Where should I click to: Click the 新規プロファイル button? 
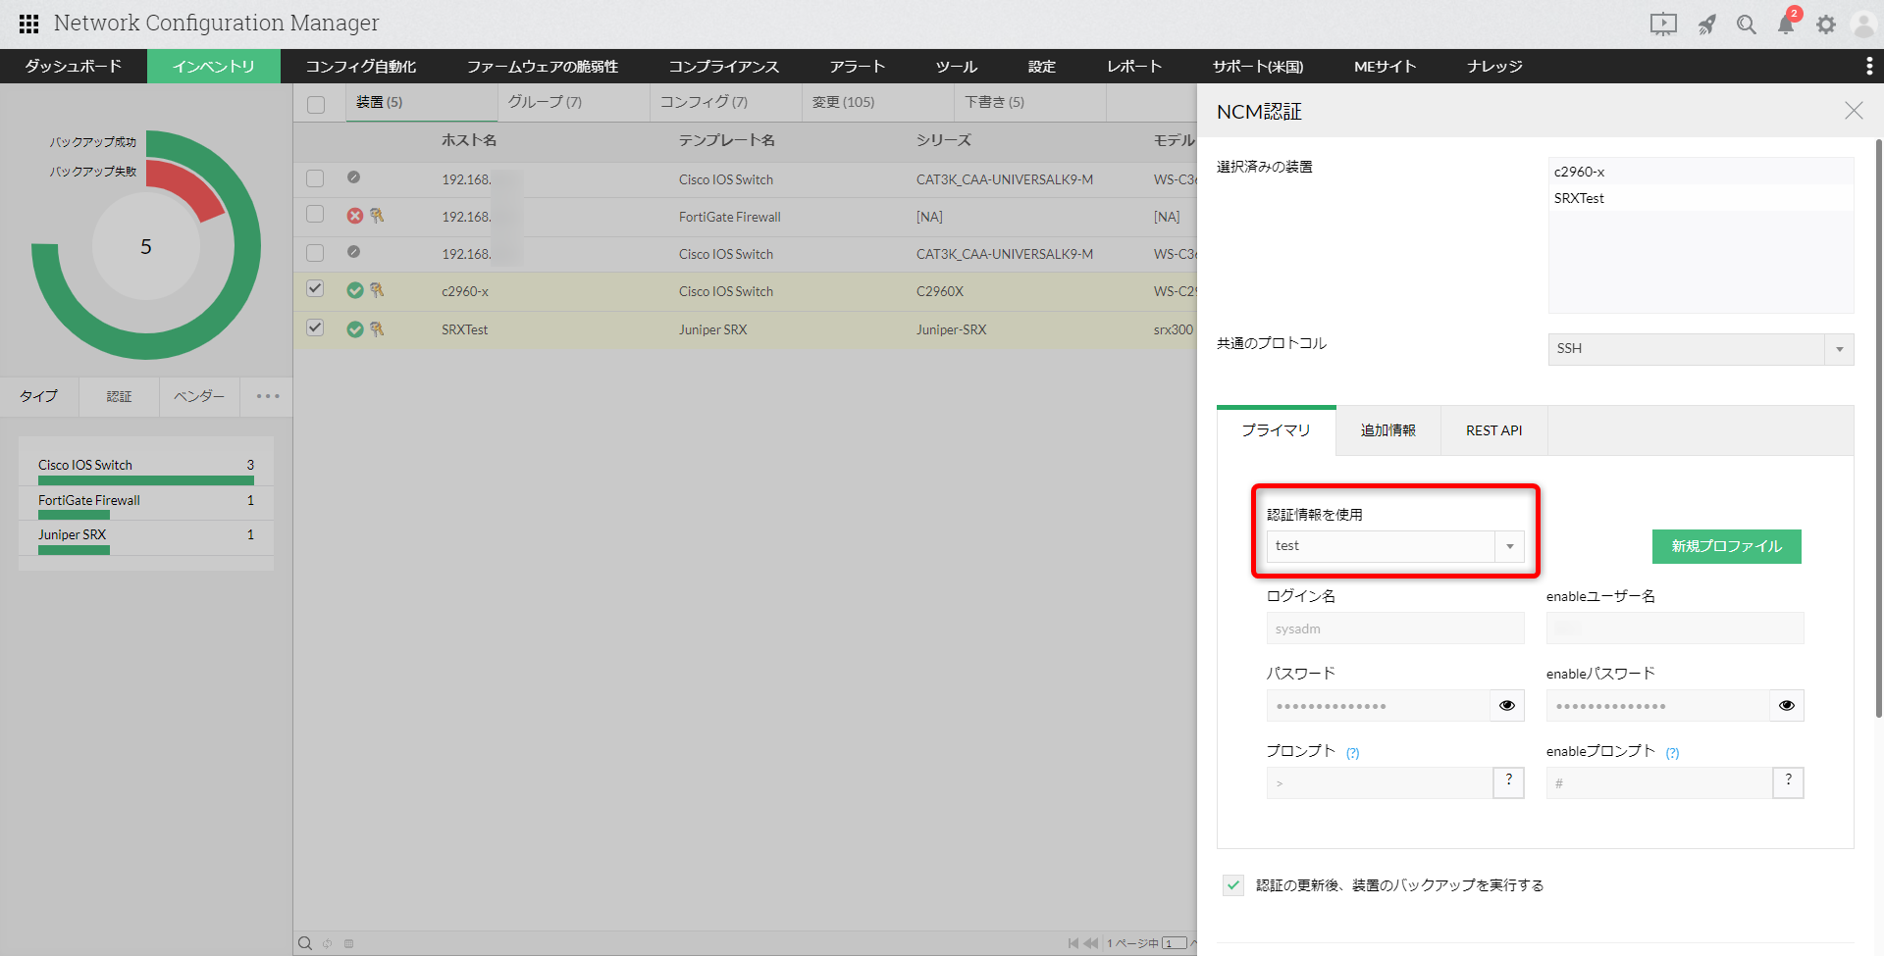click(1727, 546)
